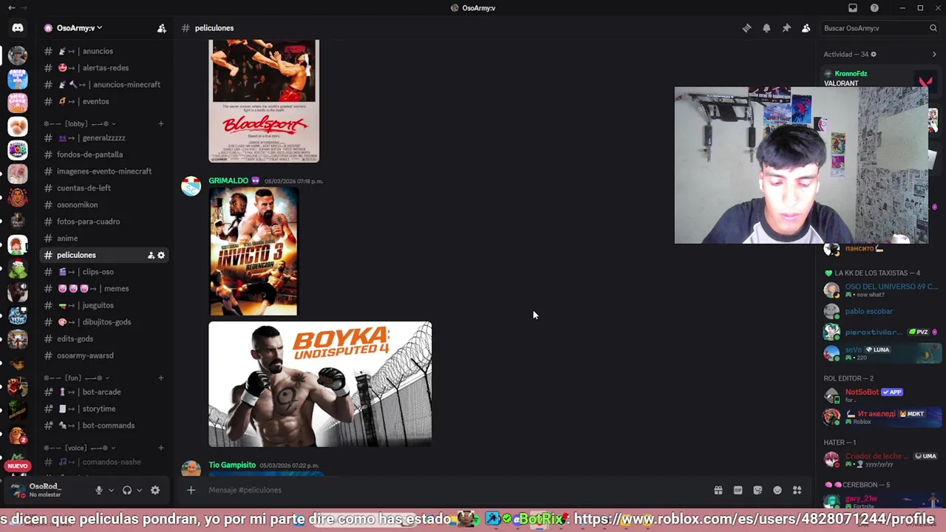
Task: Open the anuncios-minecraft channel
Action: [x=104, y=84]
